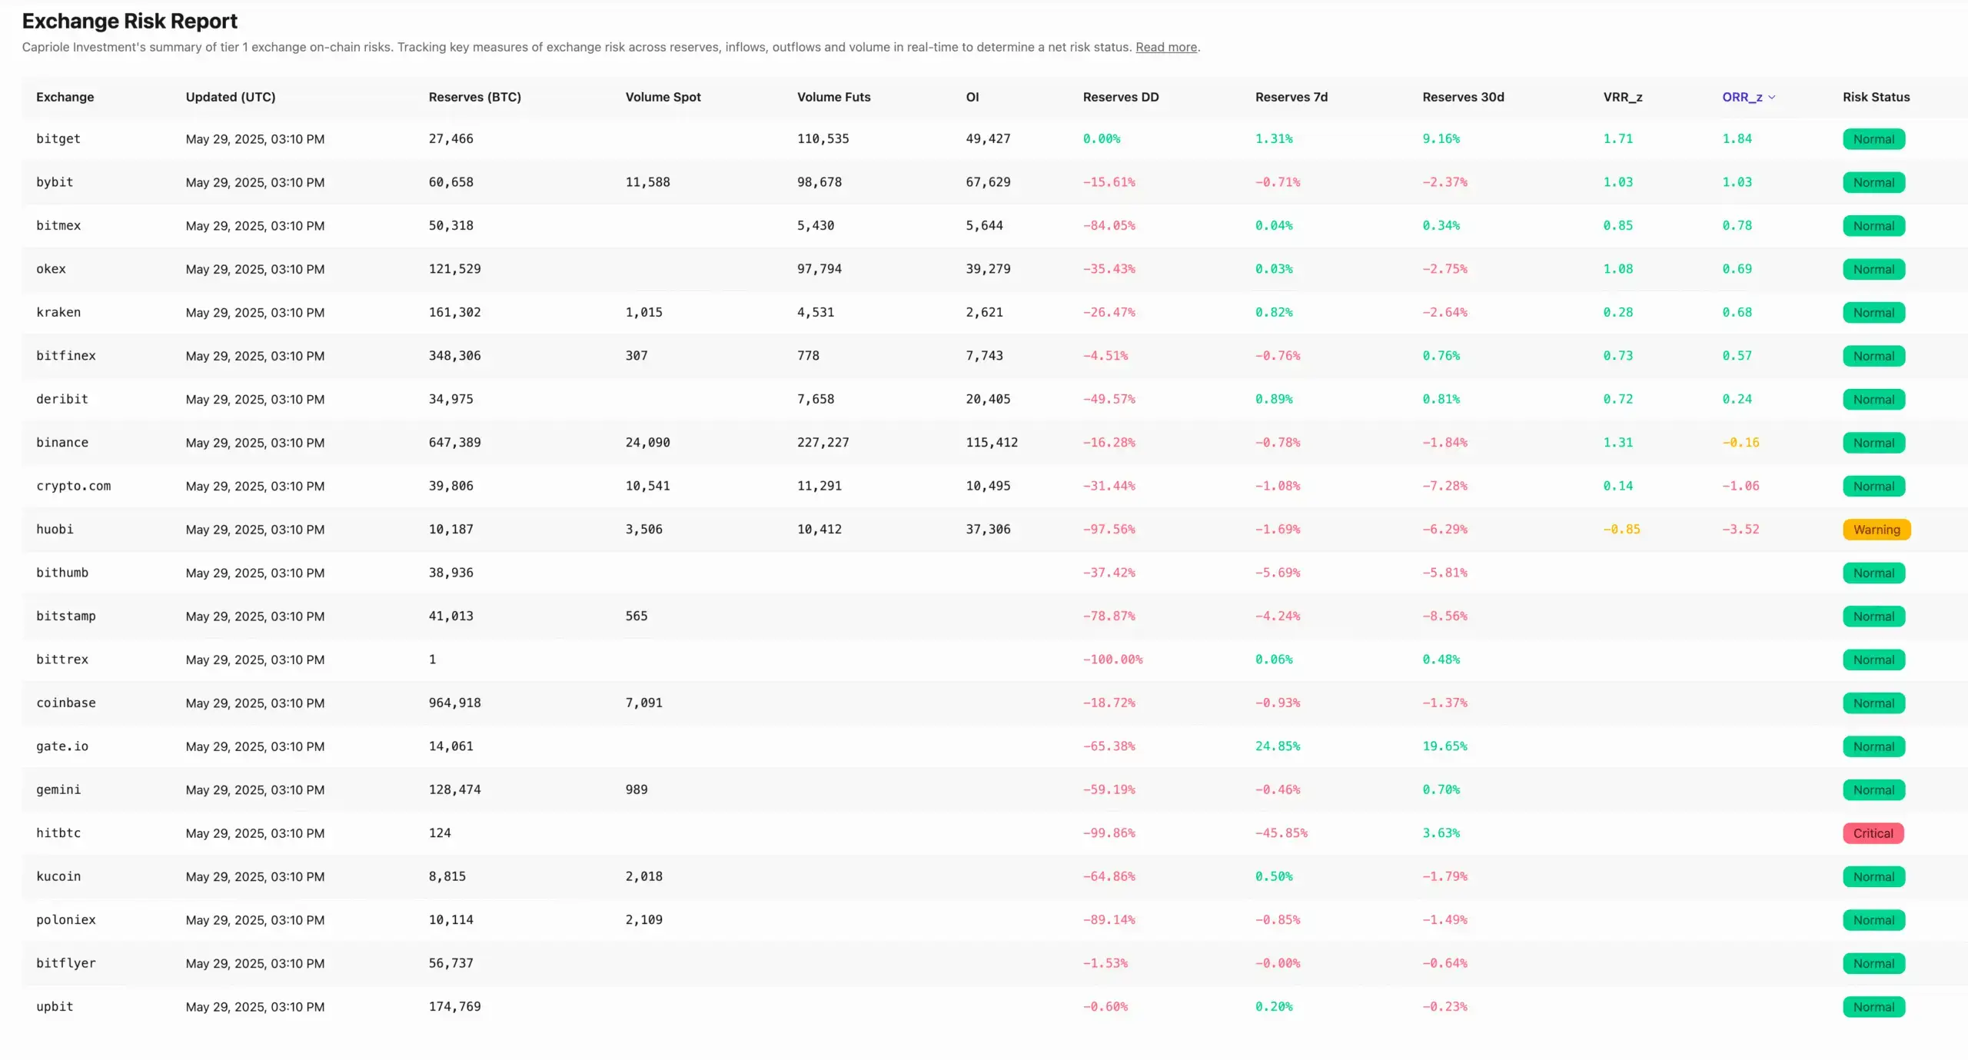Click binance's reserves value 647,389
1968x1060 pixels.
click(455, 443)
